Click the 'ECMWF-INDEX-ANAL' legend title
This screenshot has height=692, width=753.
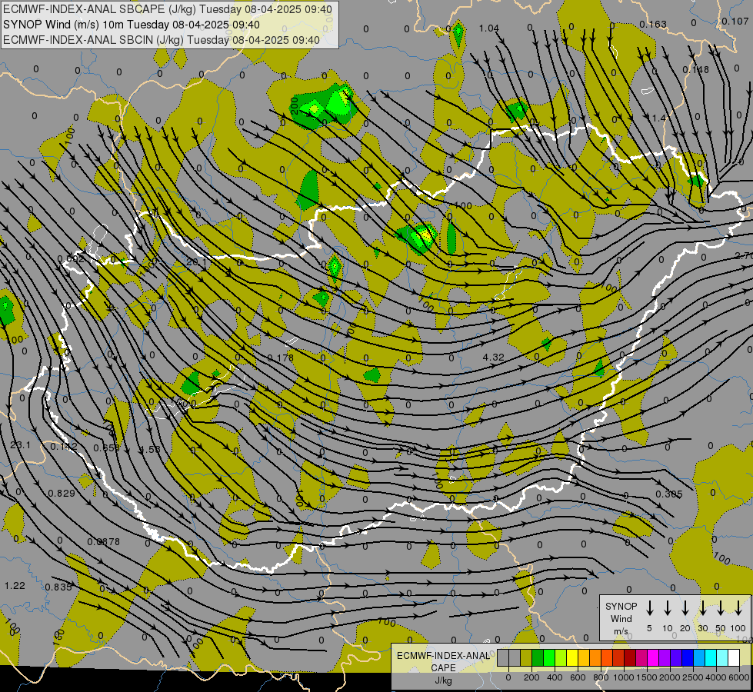pos(443,656)
